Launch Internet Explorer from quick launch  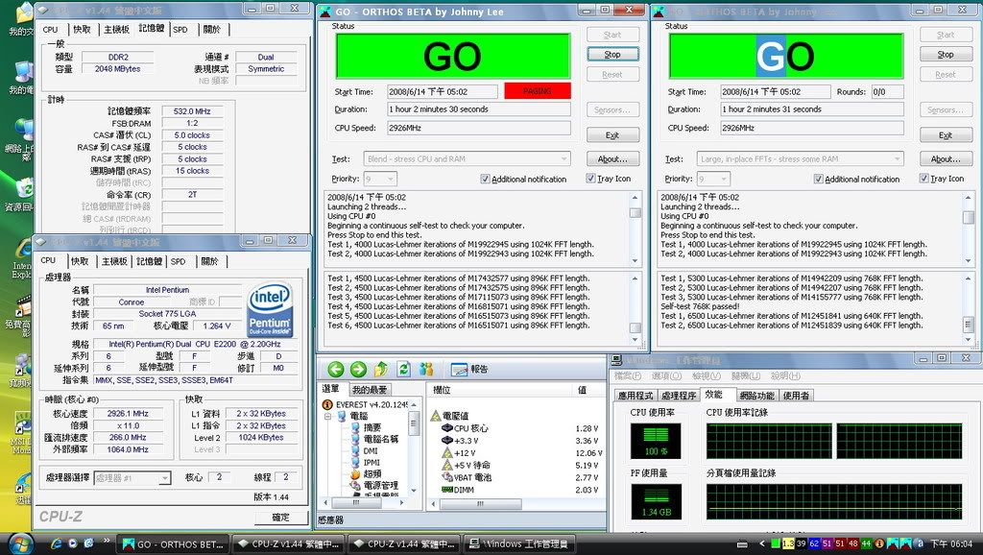57,543
